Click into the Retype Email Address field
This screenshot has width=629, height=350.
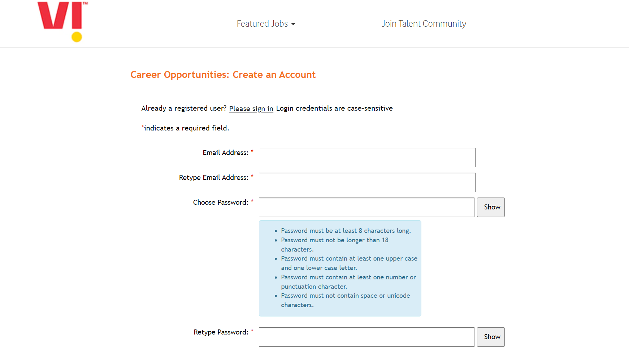point(367,182)
